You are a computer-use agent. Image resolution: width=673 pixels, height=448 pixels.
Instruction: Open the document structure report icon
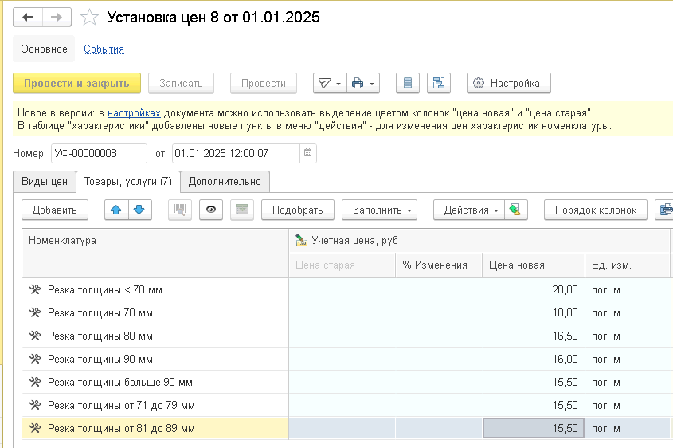tap(408, 83)
